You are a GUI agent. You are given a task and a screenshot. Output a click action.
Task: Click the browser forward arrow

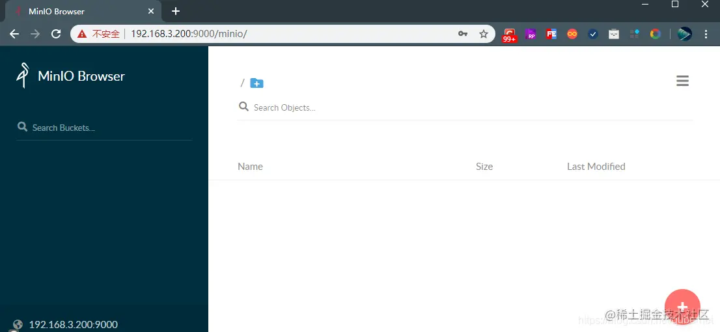pos(35,34)
